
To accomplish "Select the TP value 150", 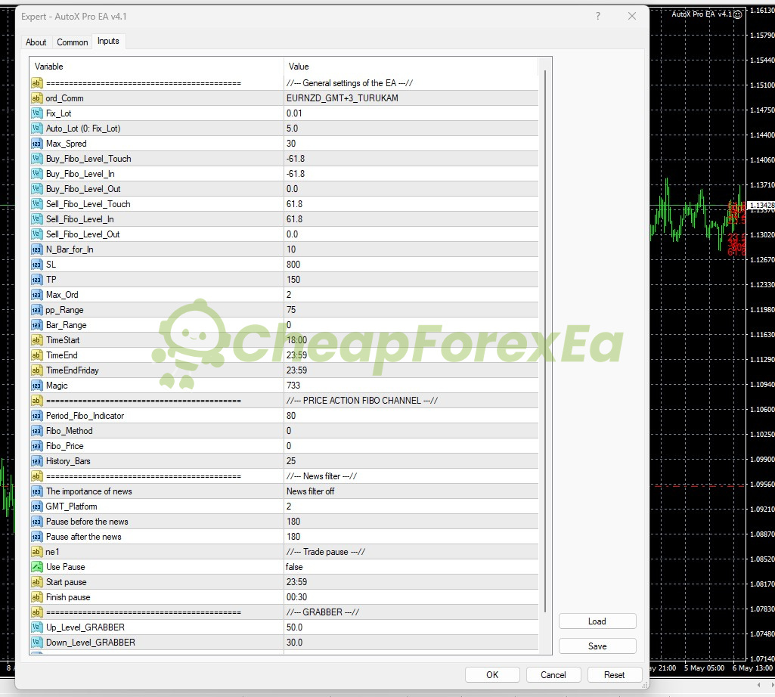I will [411, 280].
